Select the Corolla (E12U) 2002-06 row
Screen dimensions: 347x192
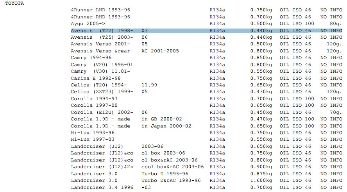pyautogui.click(x=109, y=112)
